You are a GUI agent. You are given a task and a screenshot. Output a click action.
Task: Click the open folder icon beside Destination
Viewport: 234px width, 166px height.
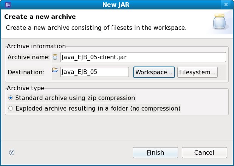click(x=55, y=70)
